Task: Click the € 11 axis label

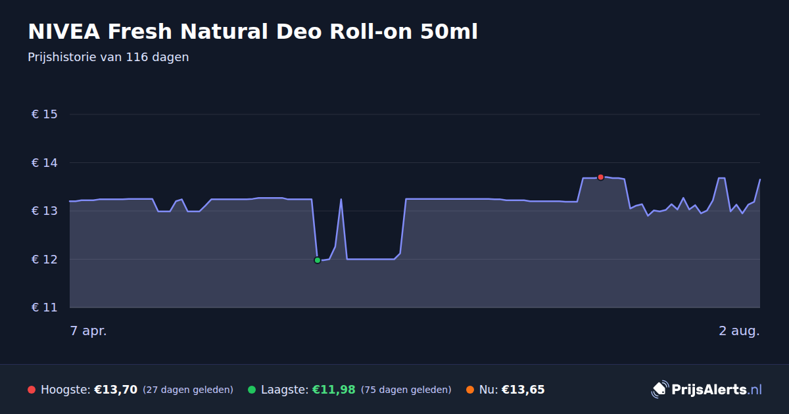Action: point(45,308)
